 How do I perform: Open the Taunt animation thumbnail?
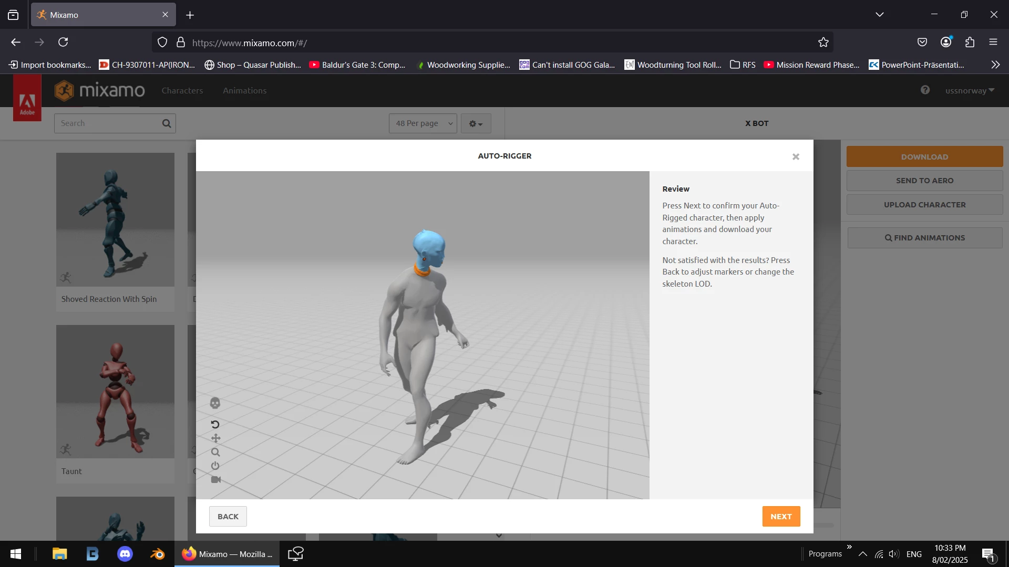click(115, 392)
